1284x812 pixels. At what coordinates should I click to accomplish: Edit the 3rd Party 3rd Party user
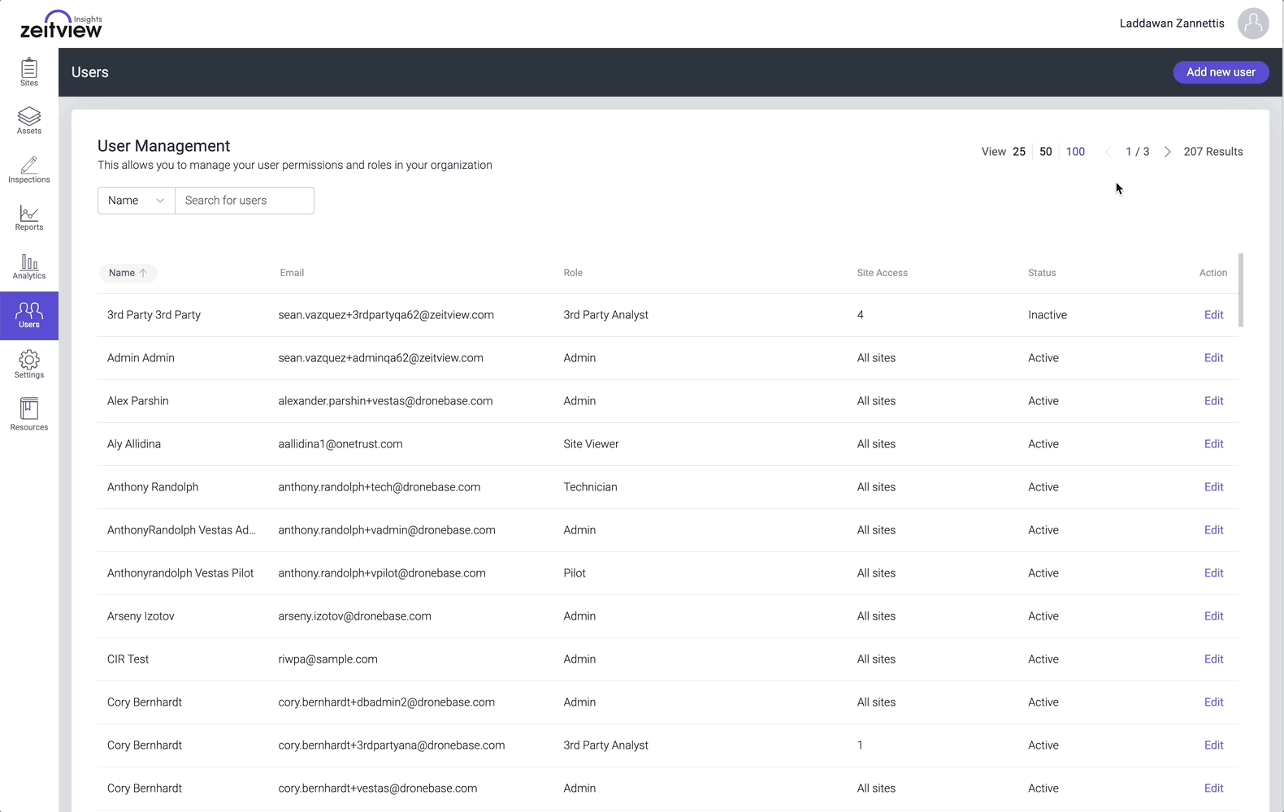click(x=1214, y=315)
